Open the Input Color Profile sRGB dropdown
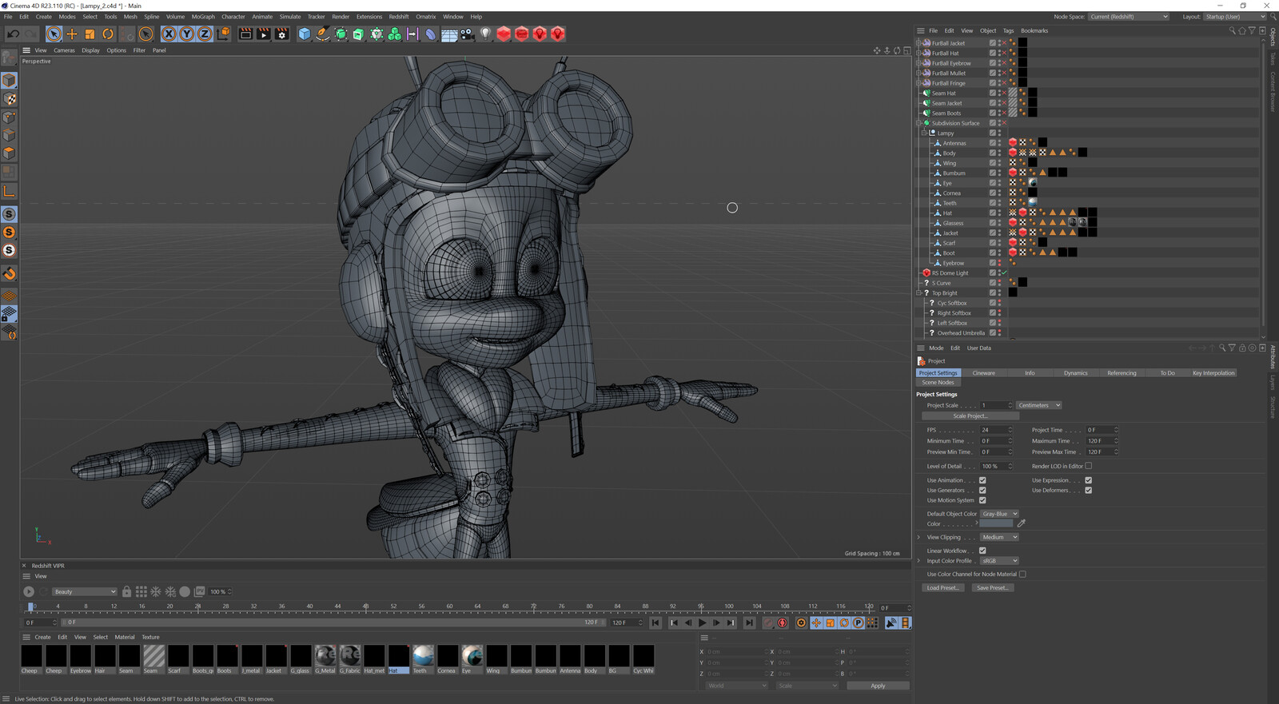This screenshot has width=1279, height=704. [999, 561]
